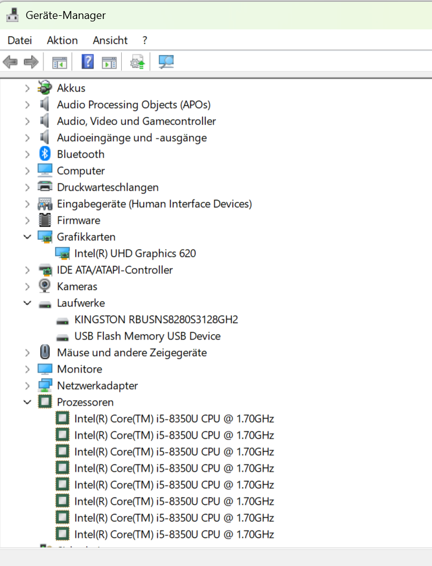Open the Datei menu
The height and width of the screenshot is (566, 432).
tap(20, 40)
